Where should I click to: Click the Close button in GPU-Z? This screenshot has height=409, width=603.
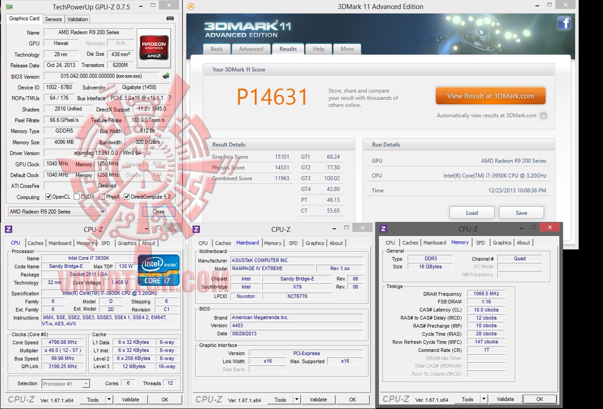point(158,212)
